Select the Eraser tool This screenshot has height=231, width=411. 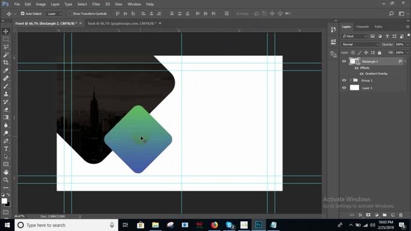tap(6, 110)
